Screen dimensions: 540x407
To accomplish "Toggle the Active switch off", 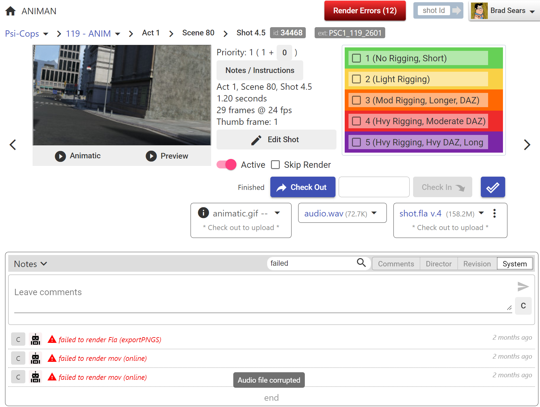I will tap(226, 165).
